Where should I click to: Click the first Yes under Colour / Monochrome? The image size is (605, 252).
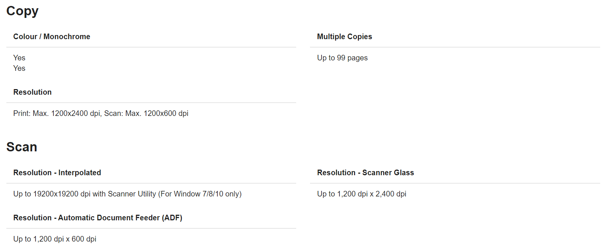[x=19, y=58]
